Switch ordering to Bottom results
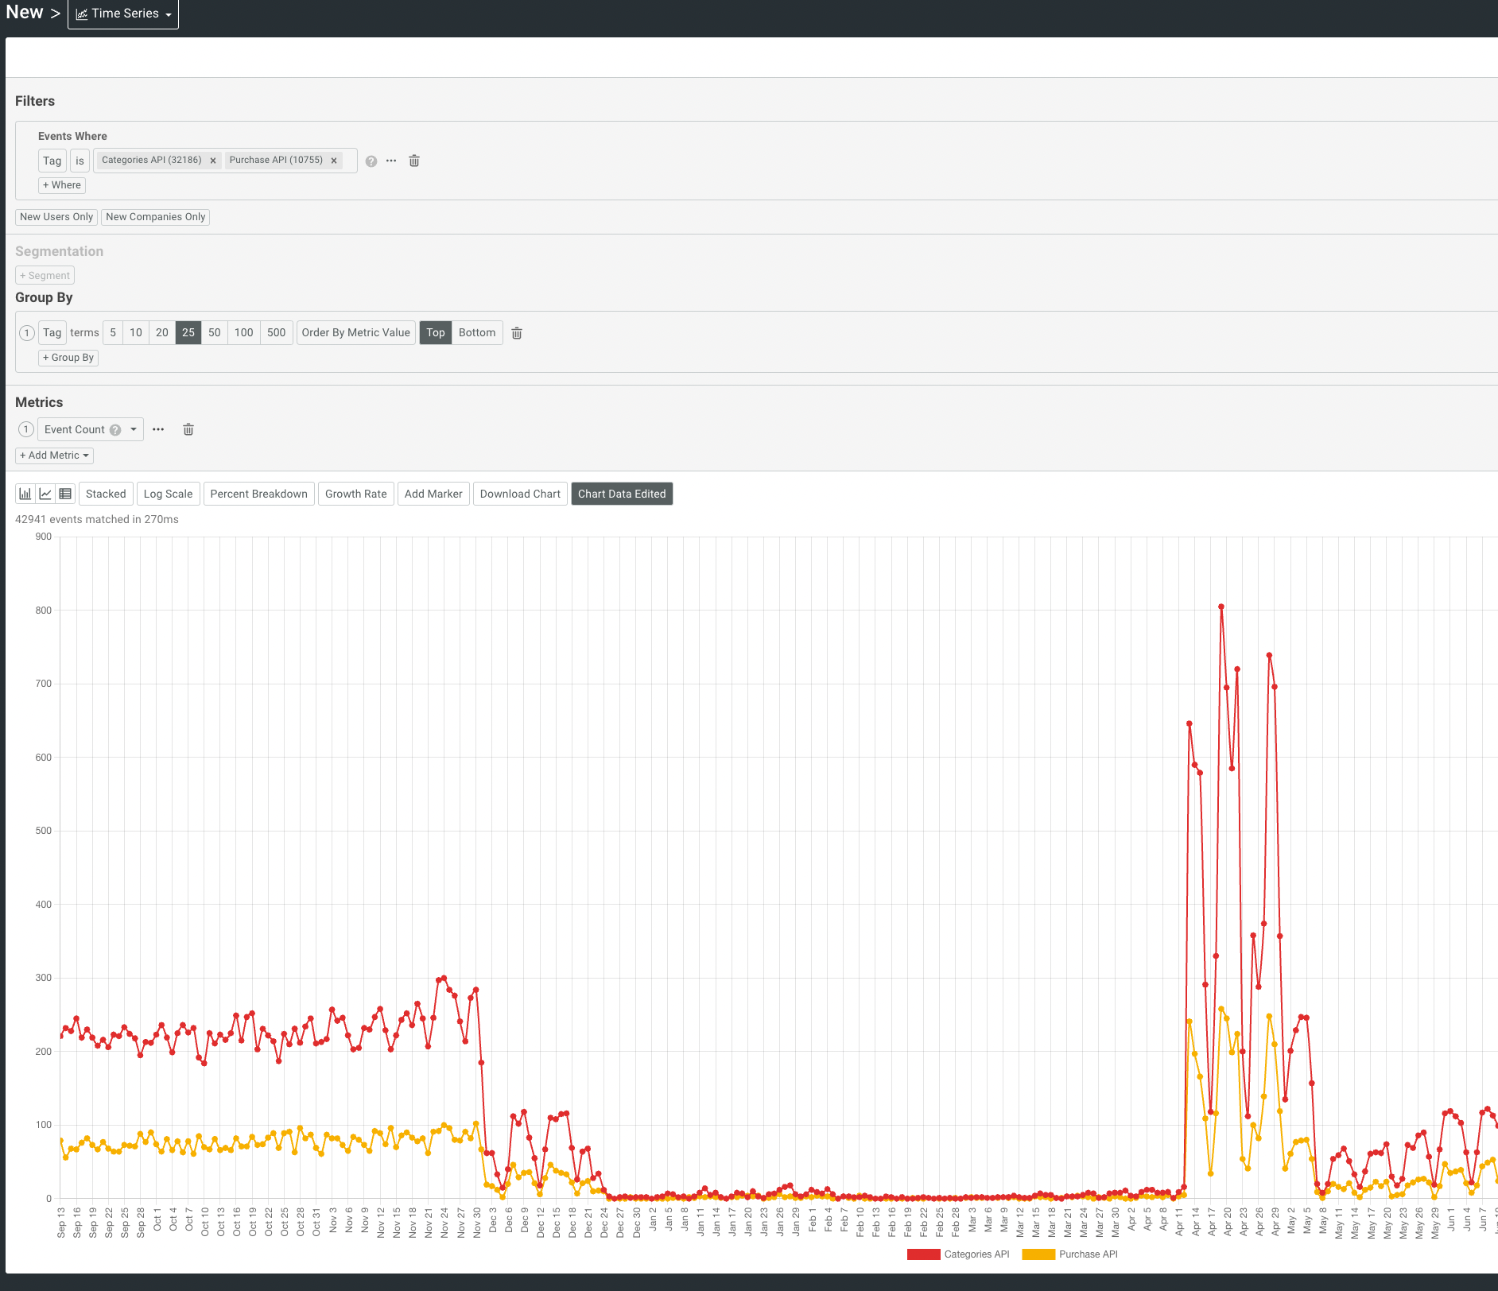1498x1291 pixels. click(477, 332)
